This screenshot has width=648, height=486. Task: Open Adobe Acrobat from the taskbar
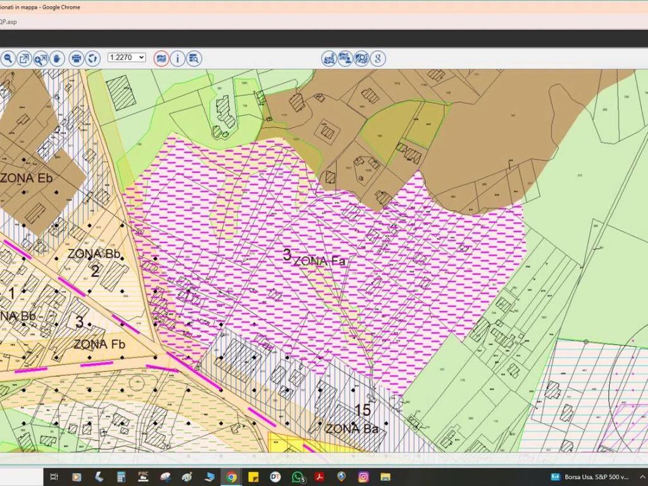(320, 477)
